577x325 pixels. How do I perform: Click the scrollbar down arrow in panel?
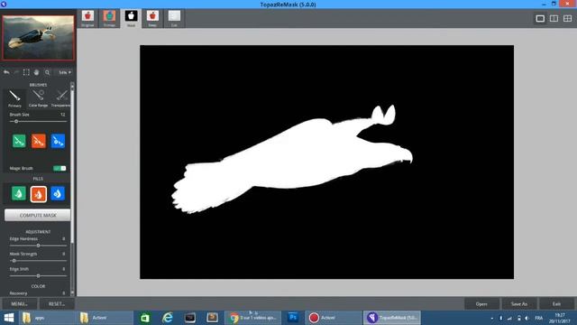(72, 292)
